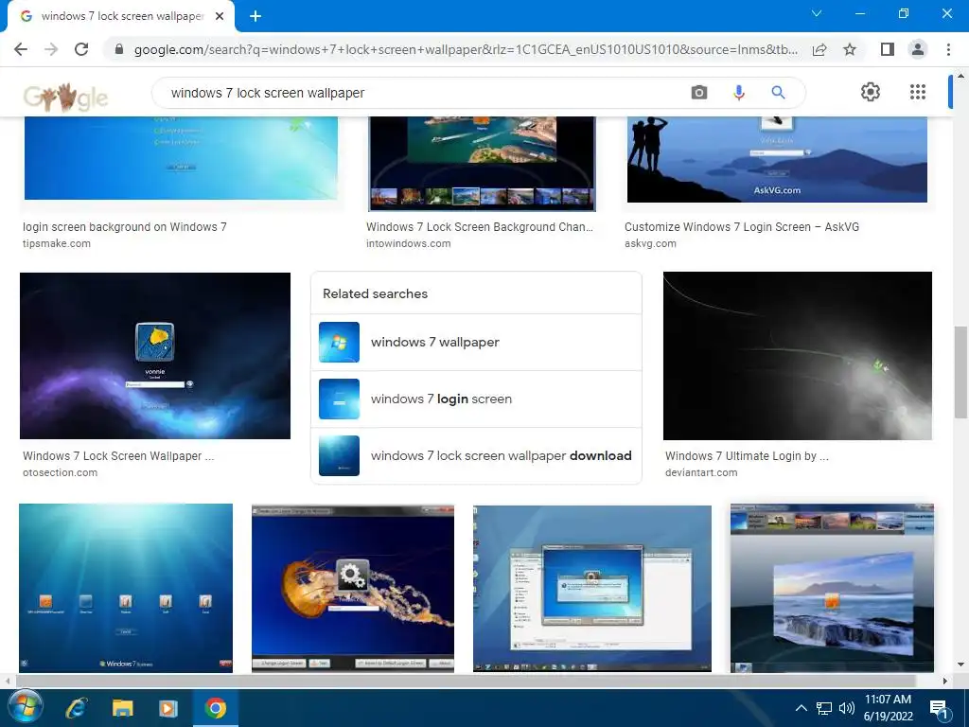
Task: Click deviantart.com source text
Action: pos(701,472)
